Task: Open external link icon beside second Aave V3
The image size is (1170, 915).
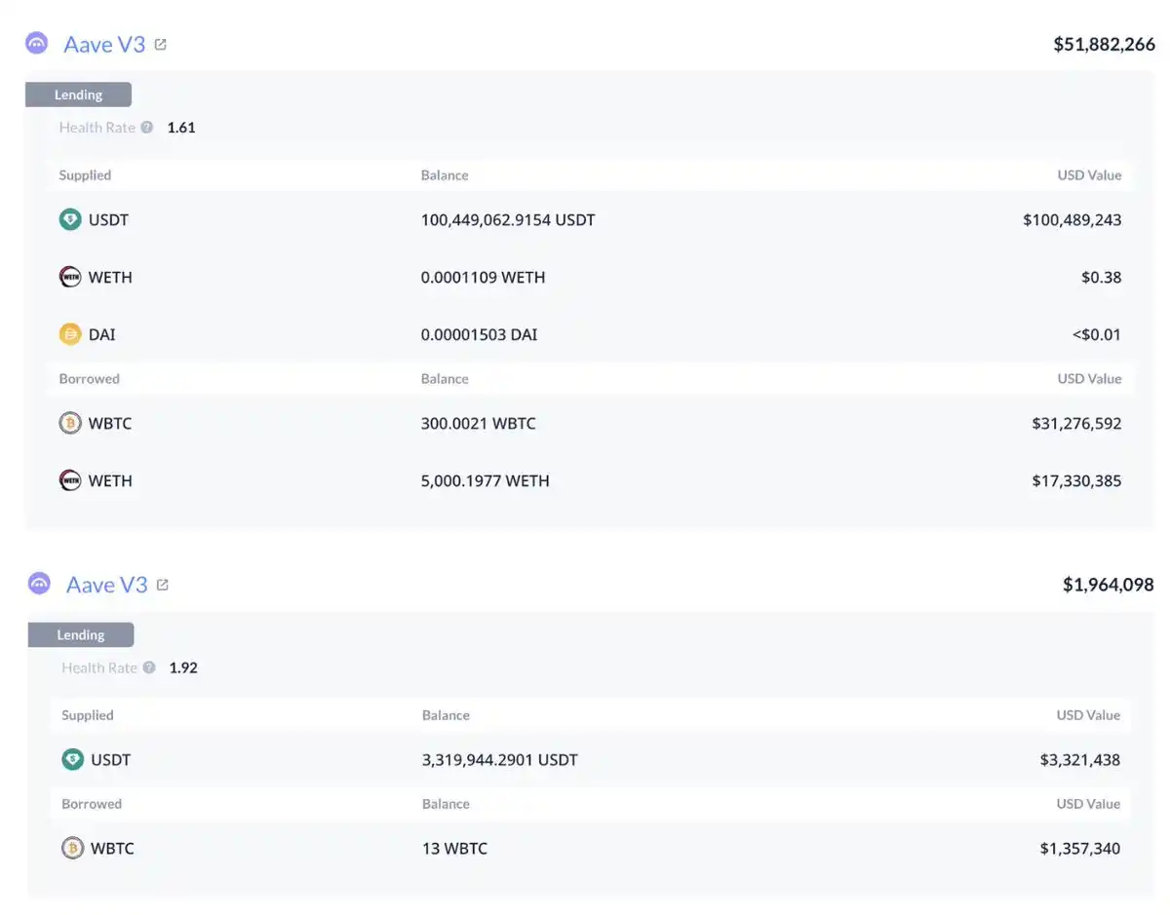Action: [x=163, y=585]
